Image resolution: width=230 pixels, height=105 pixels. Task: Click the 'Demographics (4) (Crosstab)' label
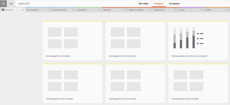tap(60, 99)
